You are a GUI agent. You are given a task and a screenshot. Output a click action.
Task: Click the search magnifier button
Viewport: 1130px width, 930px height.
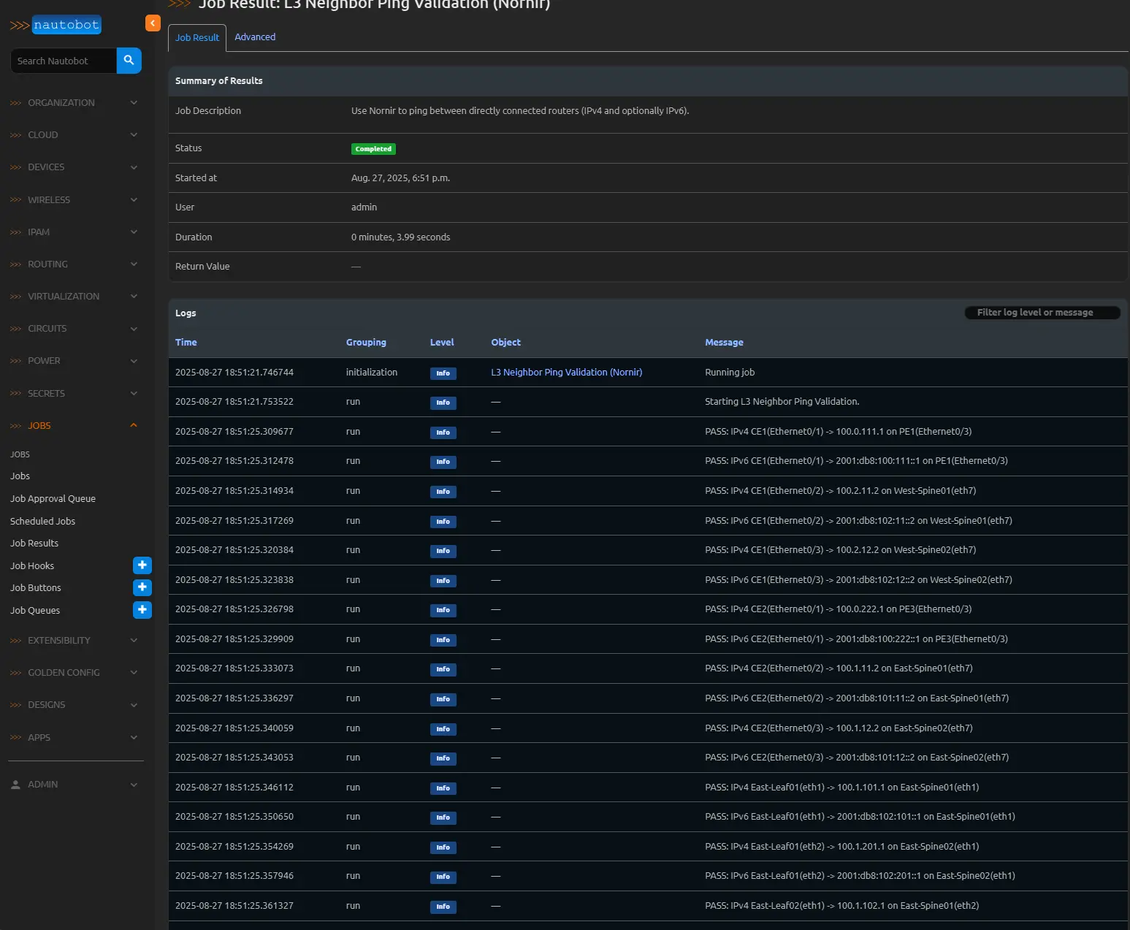129,61
